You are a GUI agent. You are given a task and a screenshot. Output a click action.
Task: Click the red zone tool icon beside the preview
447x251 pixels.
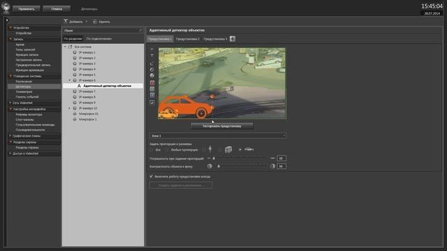point(152,83)
